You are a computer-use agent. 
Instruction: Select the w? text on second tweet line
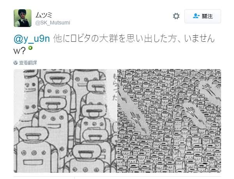pyautogui.click(x=19, y=51)
